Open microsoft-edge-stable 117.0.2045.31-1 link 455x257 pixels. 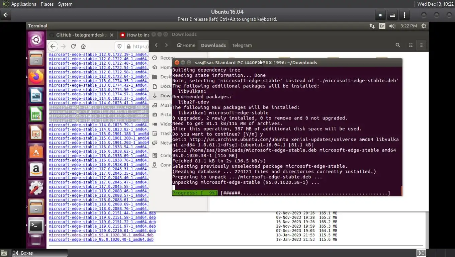point(99,169)
